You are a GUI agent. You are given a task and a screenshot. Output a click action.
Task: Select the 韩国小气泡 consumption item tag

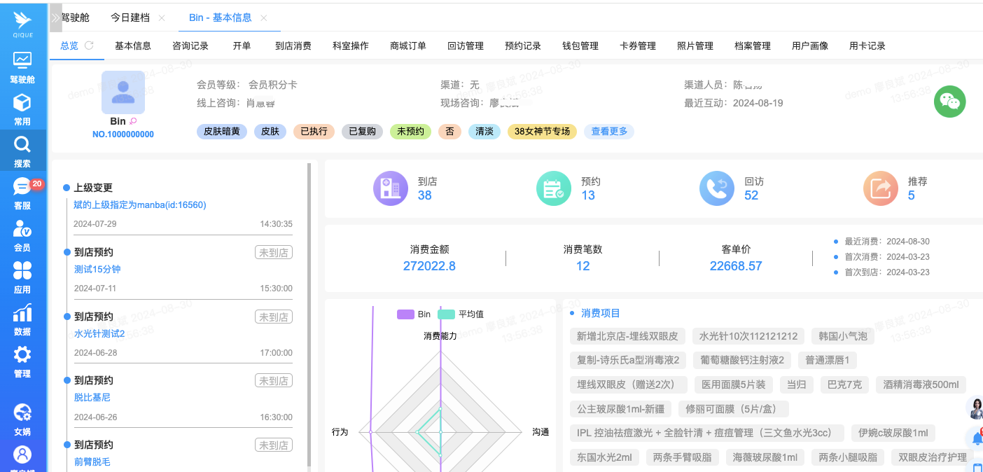tap(843, 336)
